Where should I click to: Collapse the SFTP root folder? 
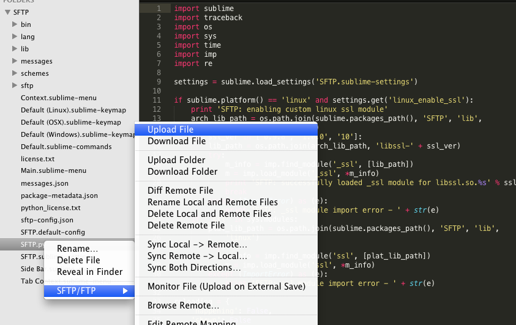[x=8, y=12]
